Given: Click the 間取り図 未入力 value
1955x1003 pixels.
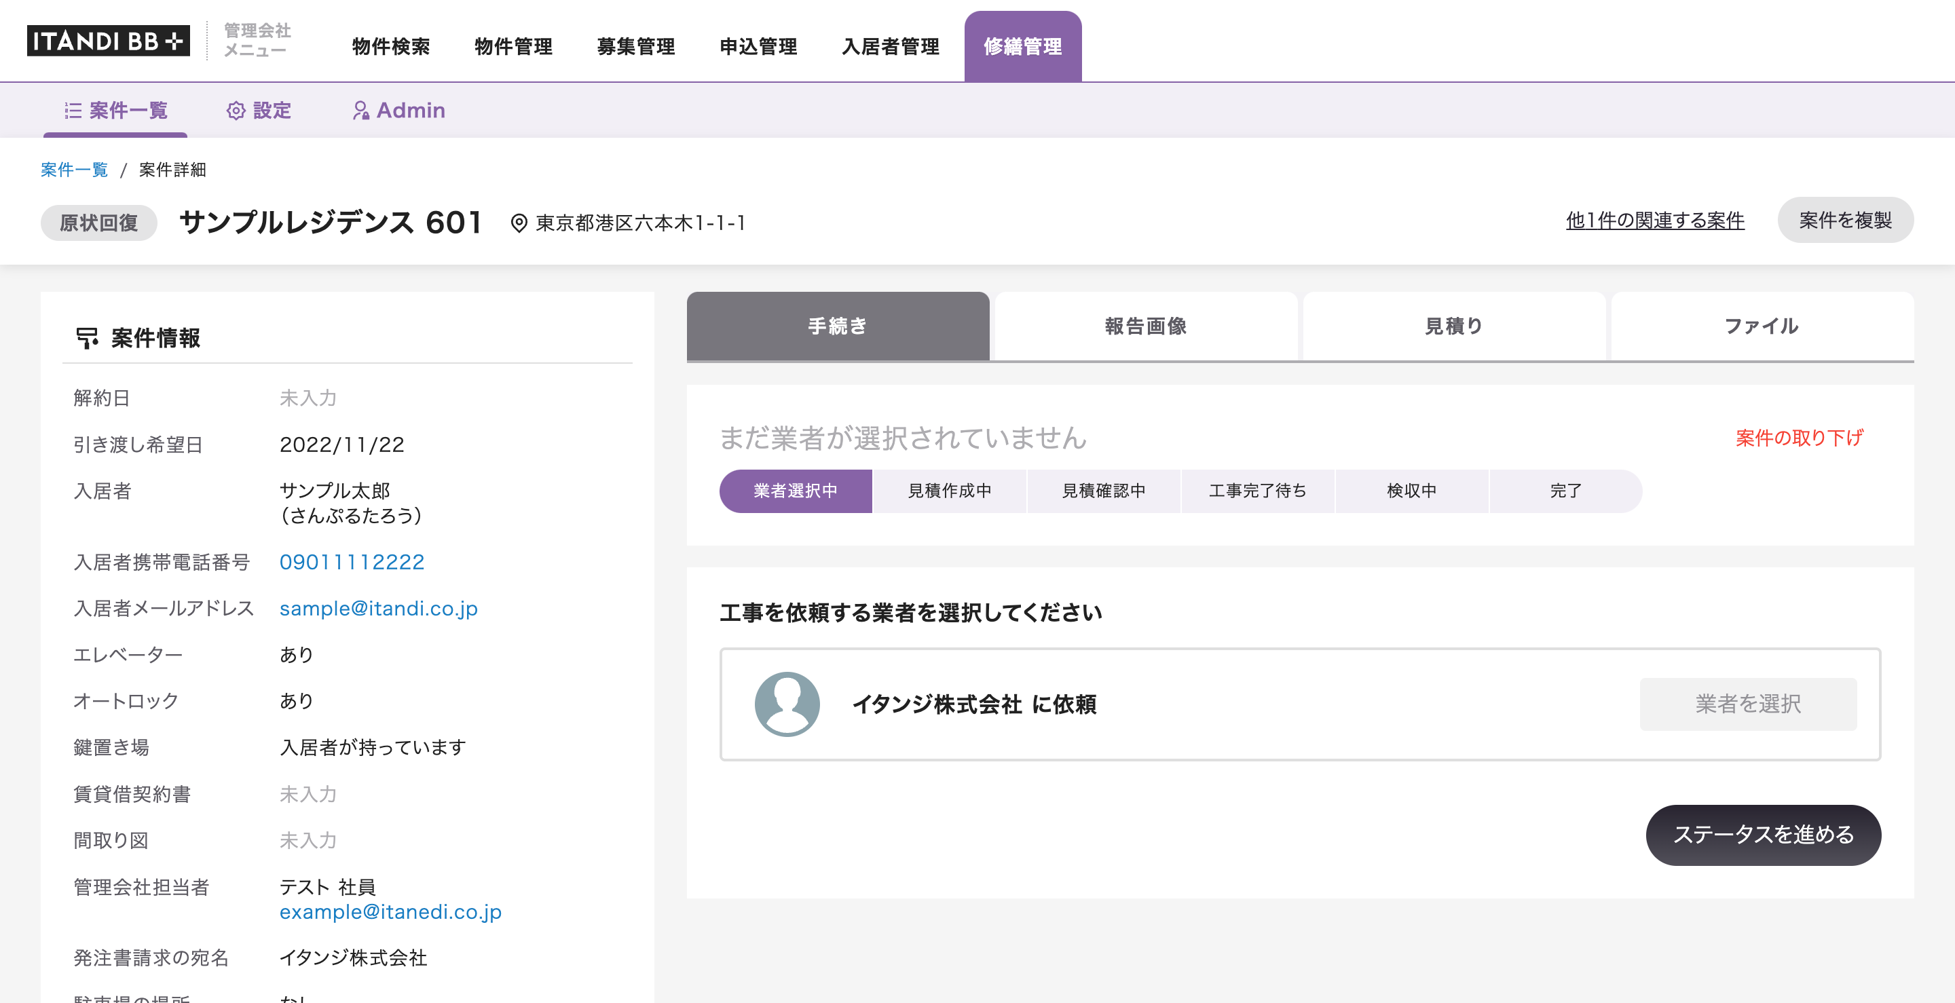Looking at the screenshot, I should [x=308, y=841].
